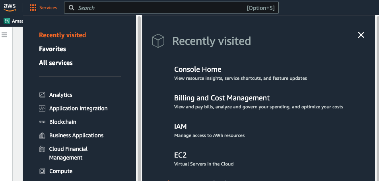Close the services panel with X

click(x=361, y=35)
